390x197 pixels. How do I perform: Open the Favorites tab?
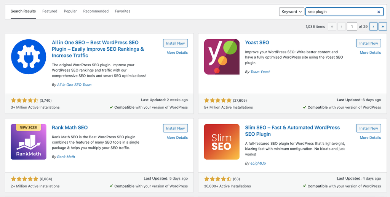[x=123, y=11]
